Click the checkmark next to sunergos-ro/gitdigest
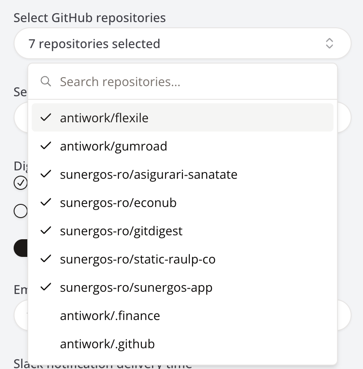Viewport: 363px width, 369px height. tap(46, 231)
